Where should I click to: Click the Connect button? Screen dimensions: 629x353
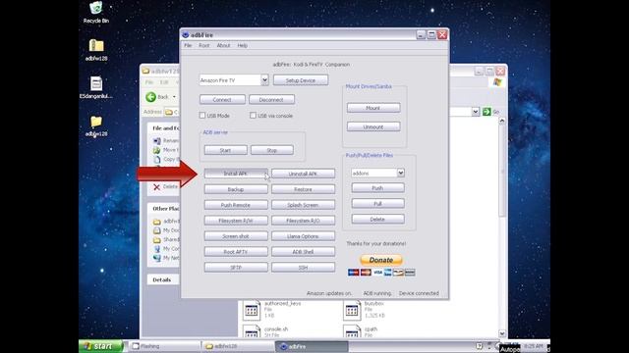click(x=222, y=99)
